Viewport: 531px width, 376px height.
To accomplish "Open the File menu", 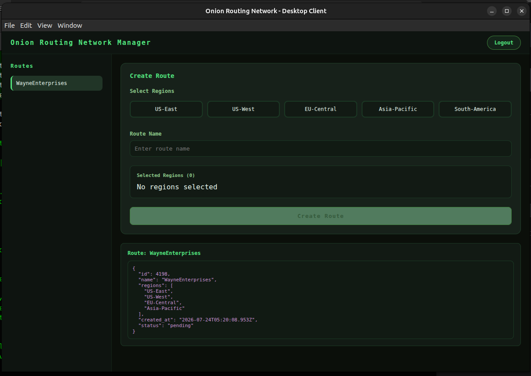I will [9, 26].
